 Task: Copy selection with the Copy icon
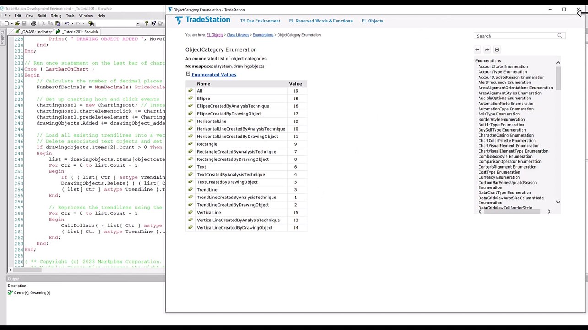coord(50,23)
